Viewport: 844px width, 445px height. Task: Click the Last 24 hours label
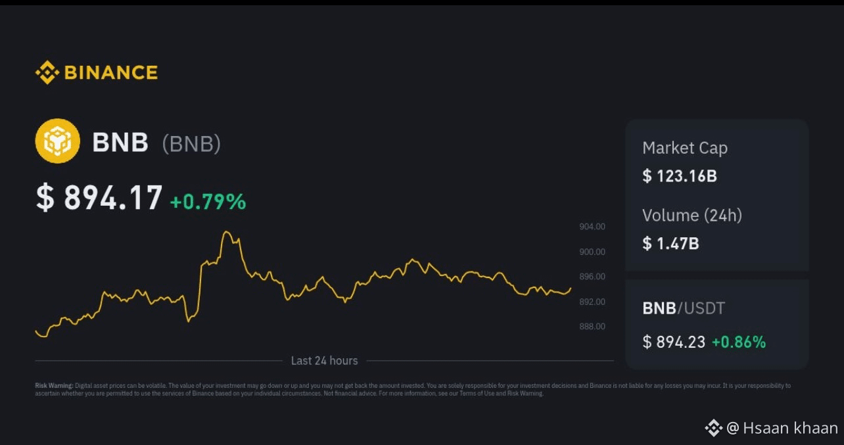pos(325,360)
